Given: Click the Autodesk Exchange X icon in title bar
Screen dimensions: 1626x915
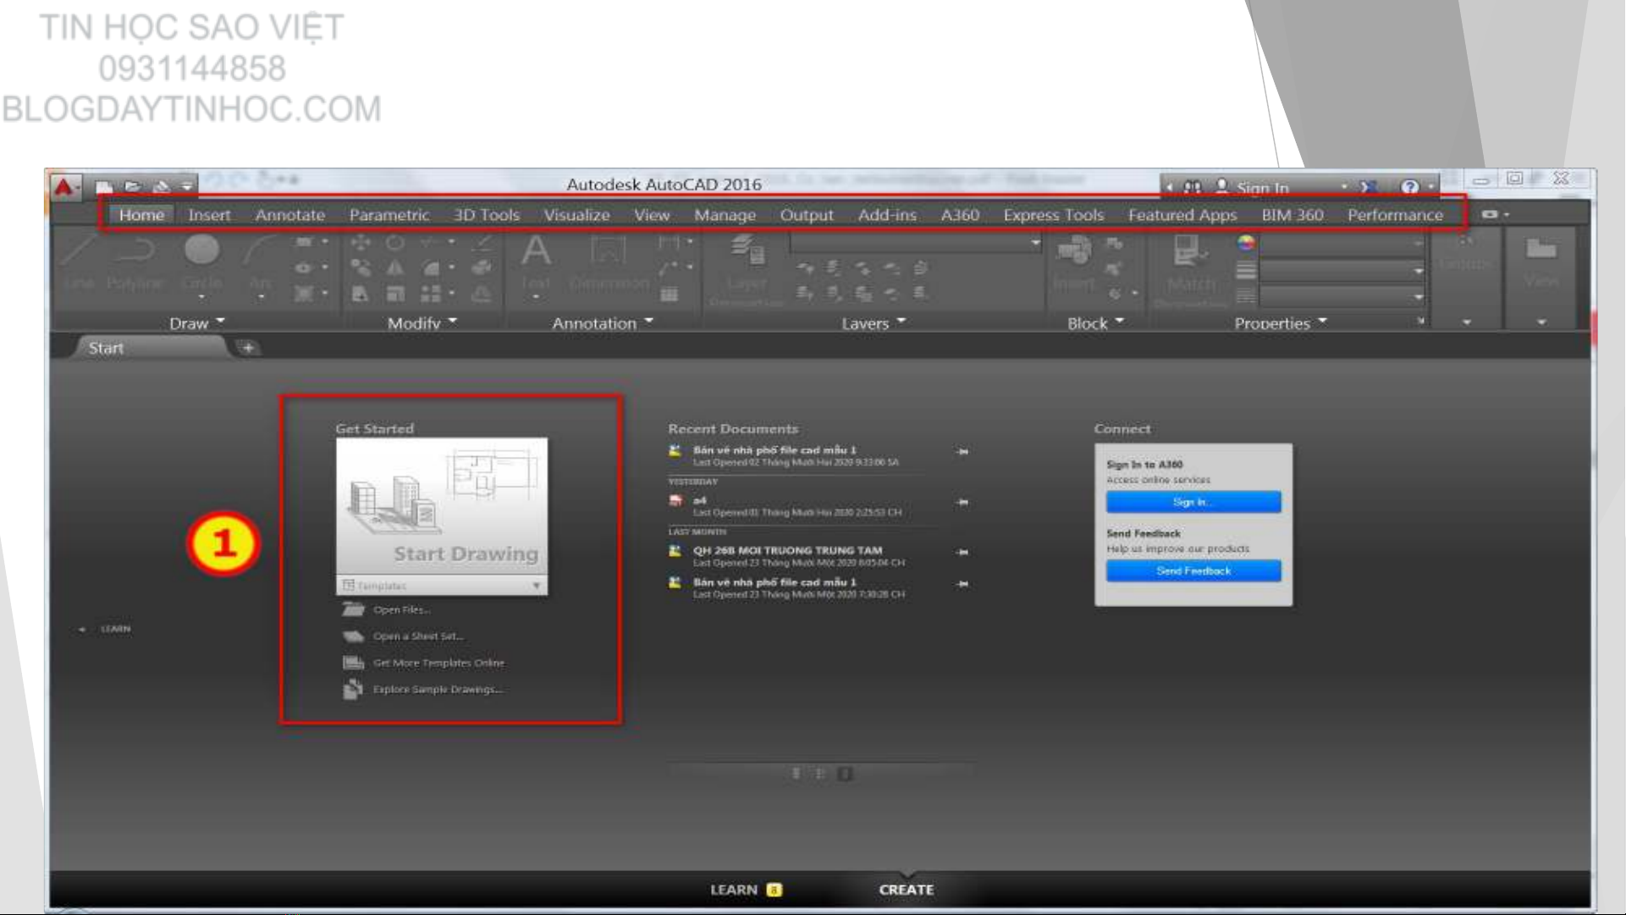Looking at the screenshot, I should (x=1369, y=187).
